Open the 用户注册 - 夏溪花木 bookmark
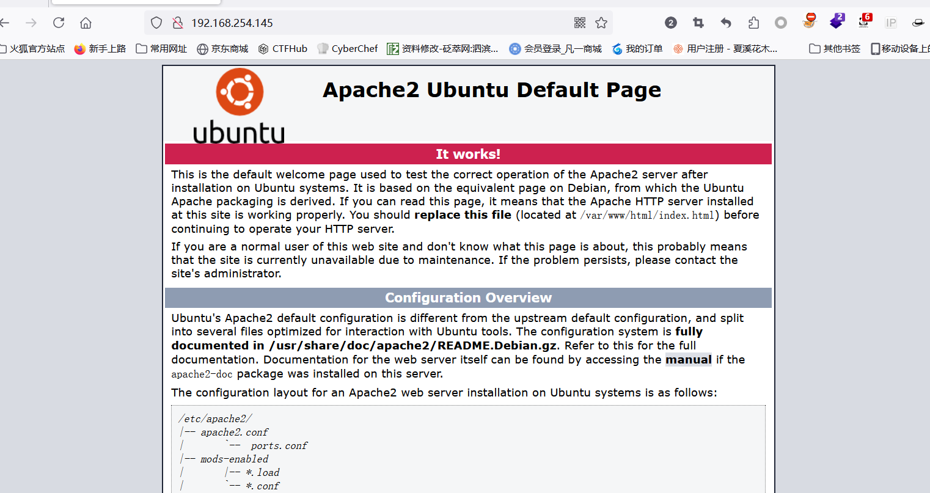This screenshot has width=930, height=493. coord(725,48)
